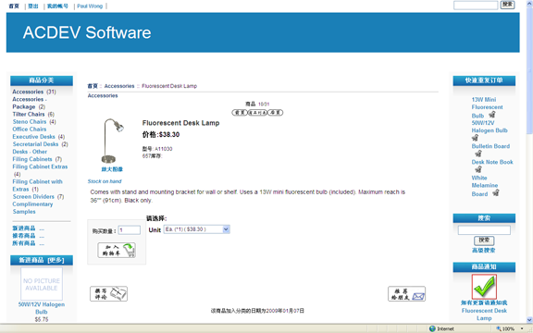Click the Stock on hand italic text
The image size is (533, 333).
pyautogui.click(x=105, y=181)
